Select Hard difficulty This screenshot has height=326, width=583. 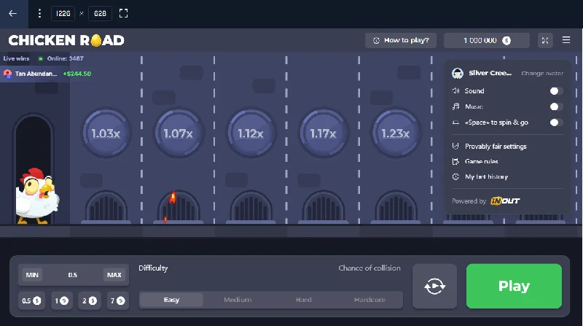(303, 300)
